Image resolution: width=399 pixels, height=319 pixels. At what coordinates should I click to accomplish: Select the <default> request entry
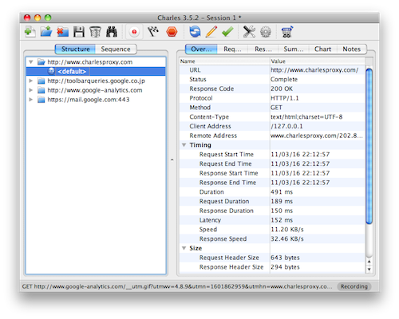96,71
